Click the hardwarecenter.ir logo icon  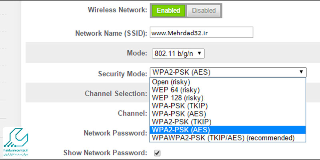tap(16, 137)
